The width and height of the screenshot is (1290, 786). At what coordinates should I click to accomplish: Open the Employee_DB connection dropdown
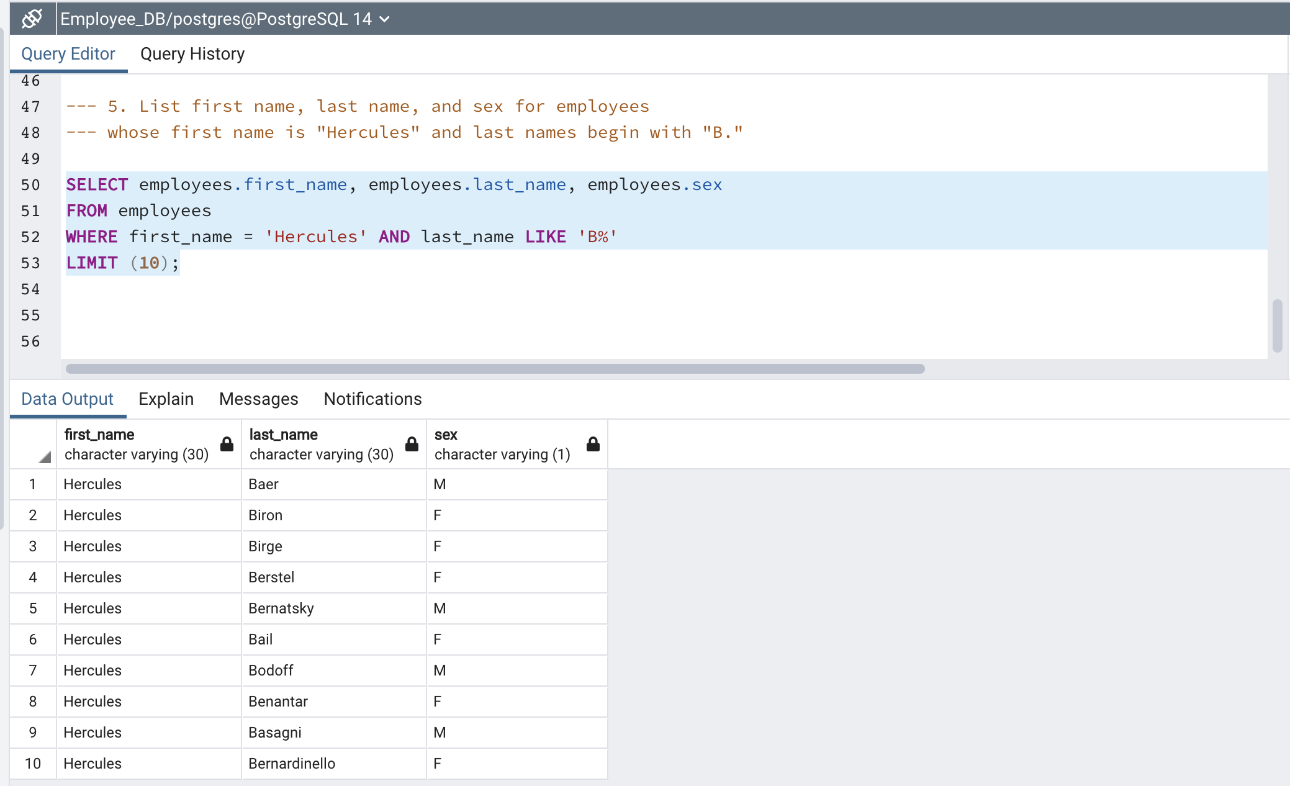pyautogui.click(x=225, y=19)
